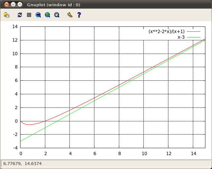The width and height of the screenshot is (212, 169).
Task: Apply the previous zoom settings
Action: pos(38,15)
